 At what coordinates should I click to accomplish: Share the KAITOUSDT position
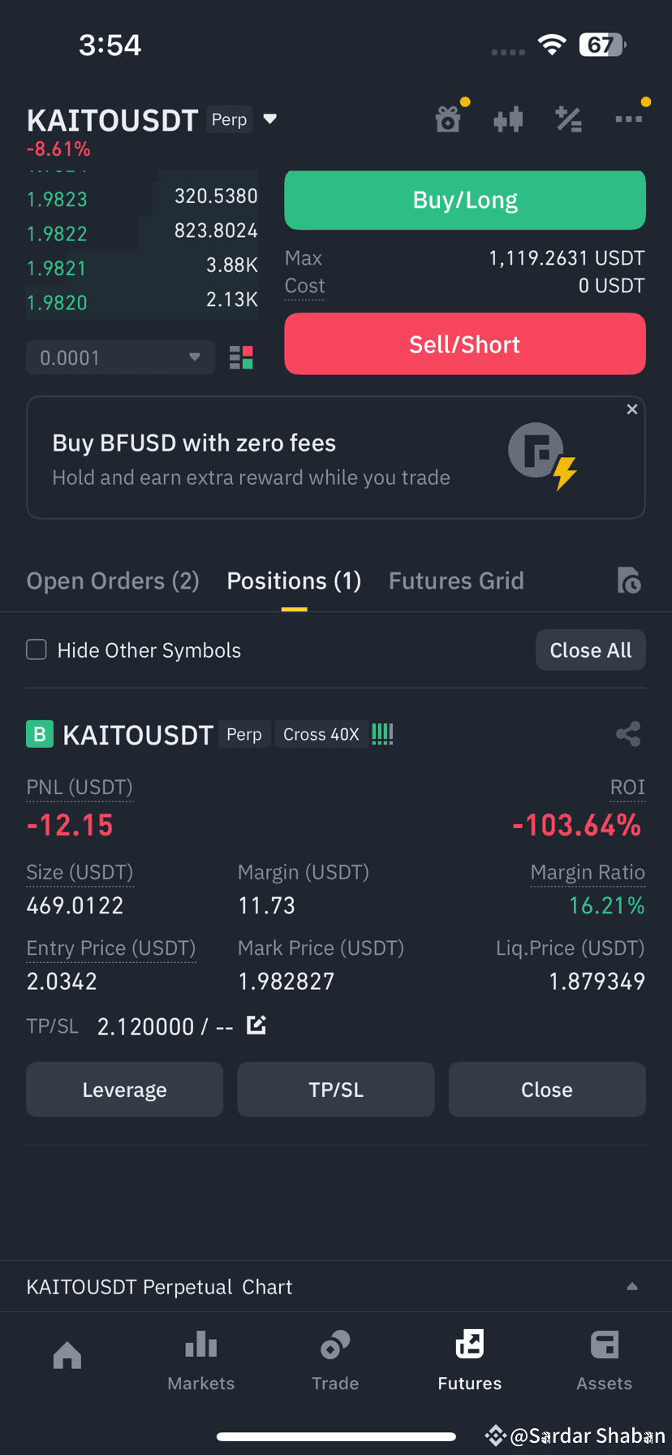tap(628, 734)
